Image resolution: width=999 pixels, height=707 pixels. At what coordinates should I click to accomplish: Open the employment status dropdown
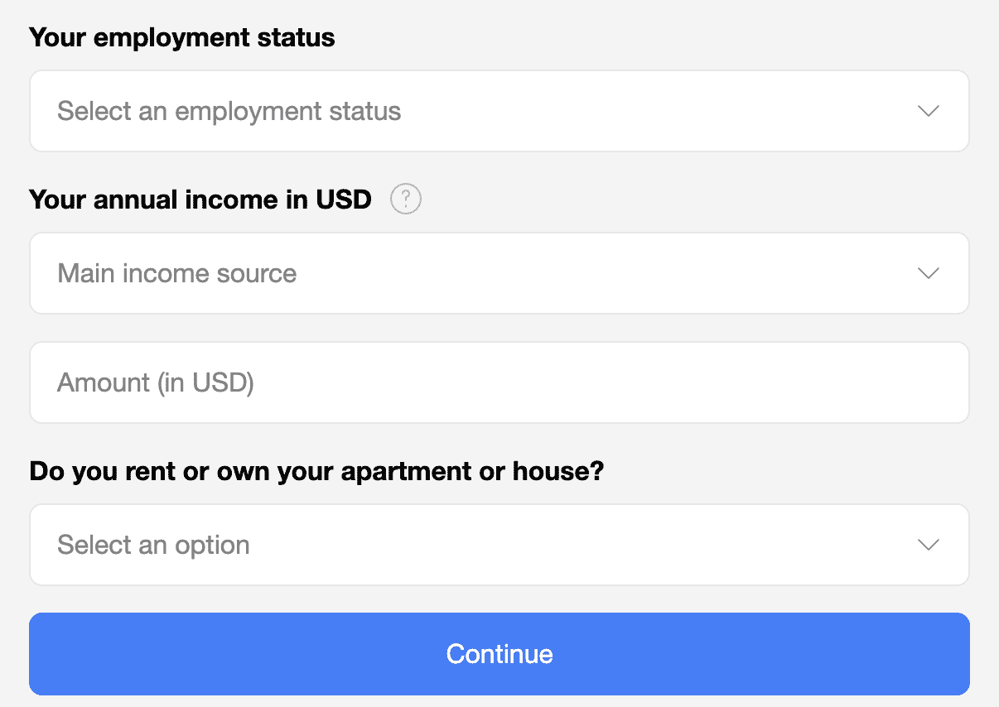[x=499, y=111]
